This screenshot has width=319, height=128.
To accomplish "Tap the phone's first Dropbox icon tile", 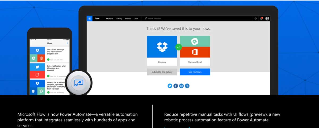I will (37, 50).
